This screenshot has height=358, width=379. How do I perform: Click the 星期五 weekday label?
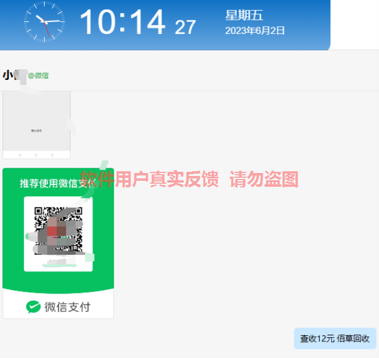click(244, 15)
